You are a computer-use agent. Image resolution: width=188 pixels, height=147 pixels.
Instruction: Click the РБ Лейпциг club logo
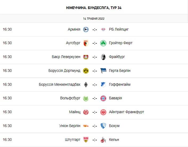[103, 29]
